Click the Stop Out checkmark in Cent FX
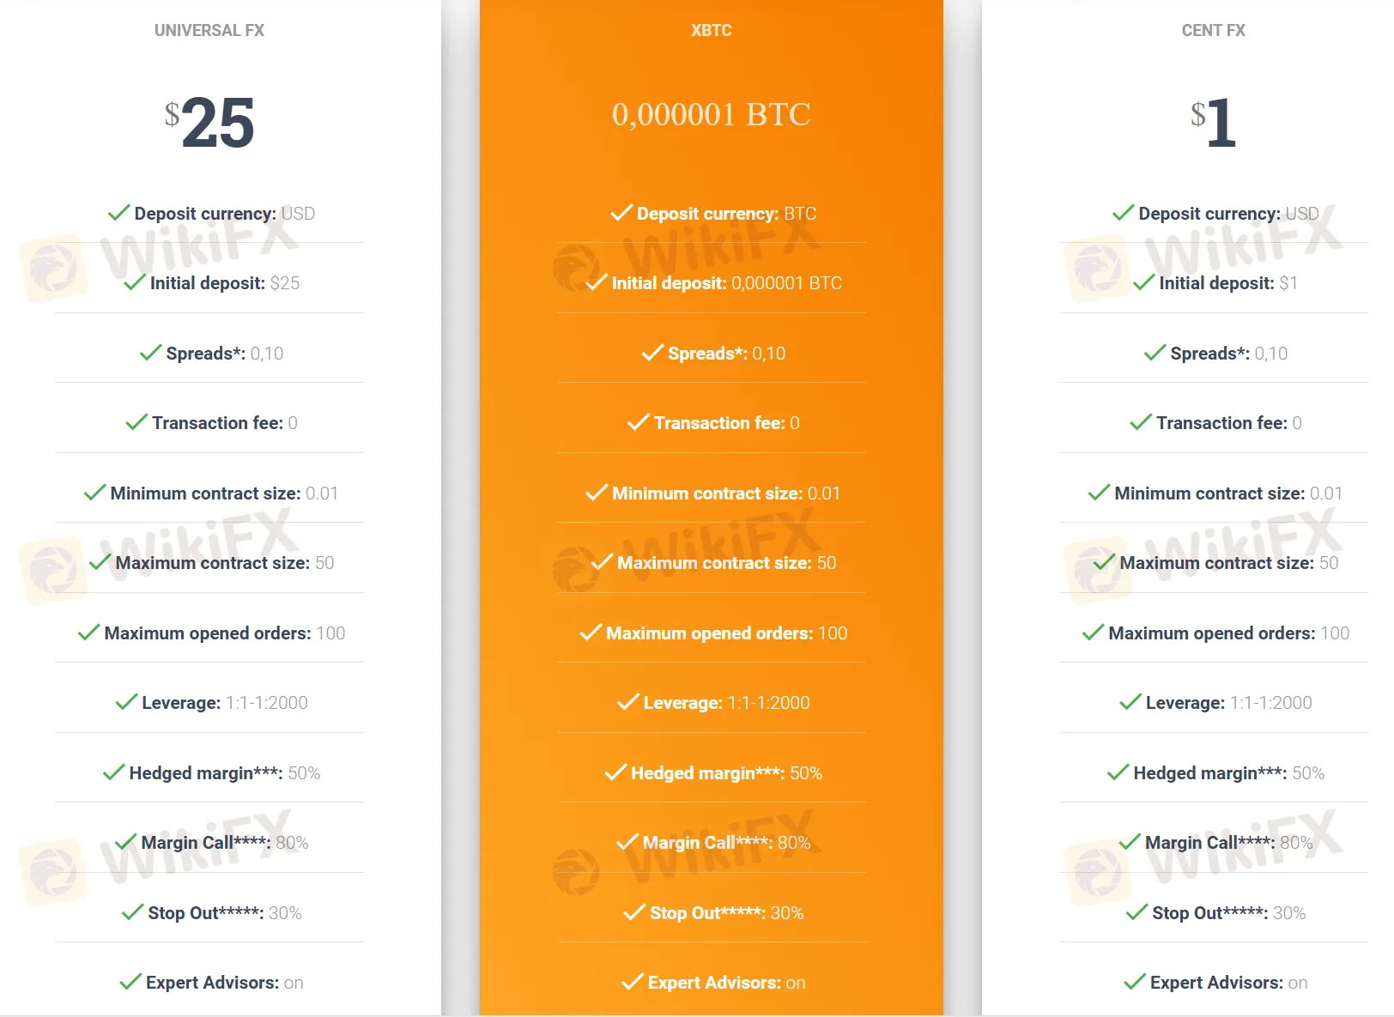 [x=1137, y=912]
